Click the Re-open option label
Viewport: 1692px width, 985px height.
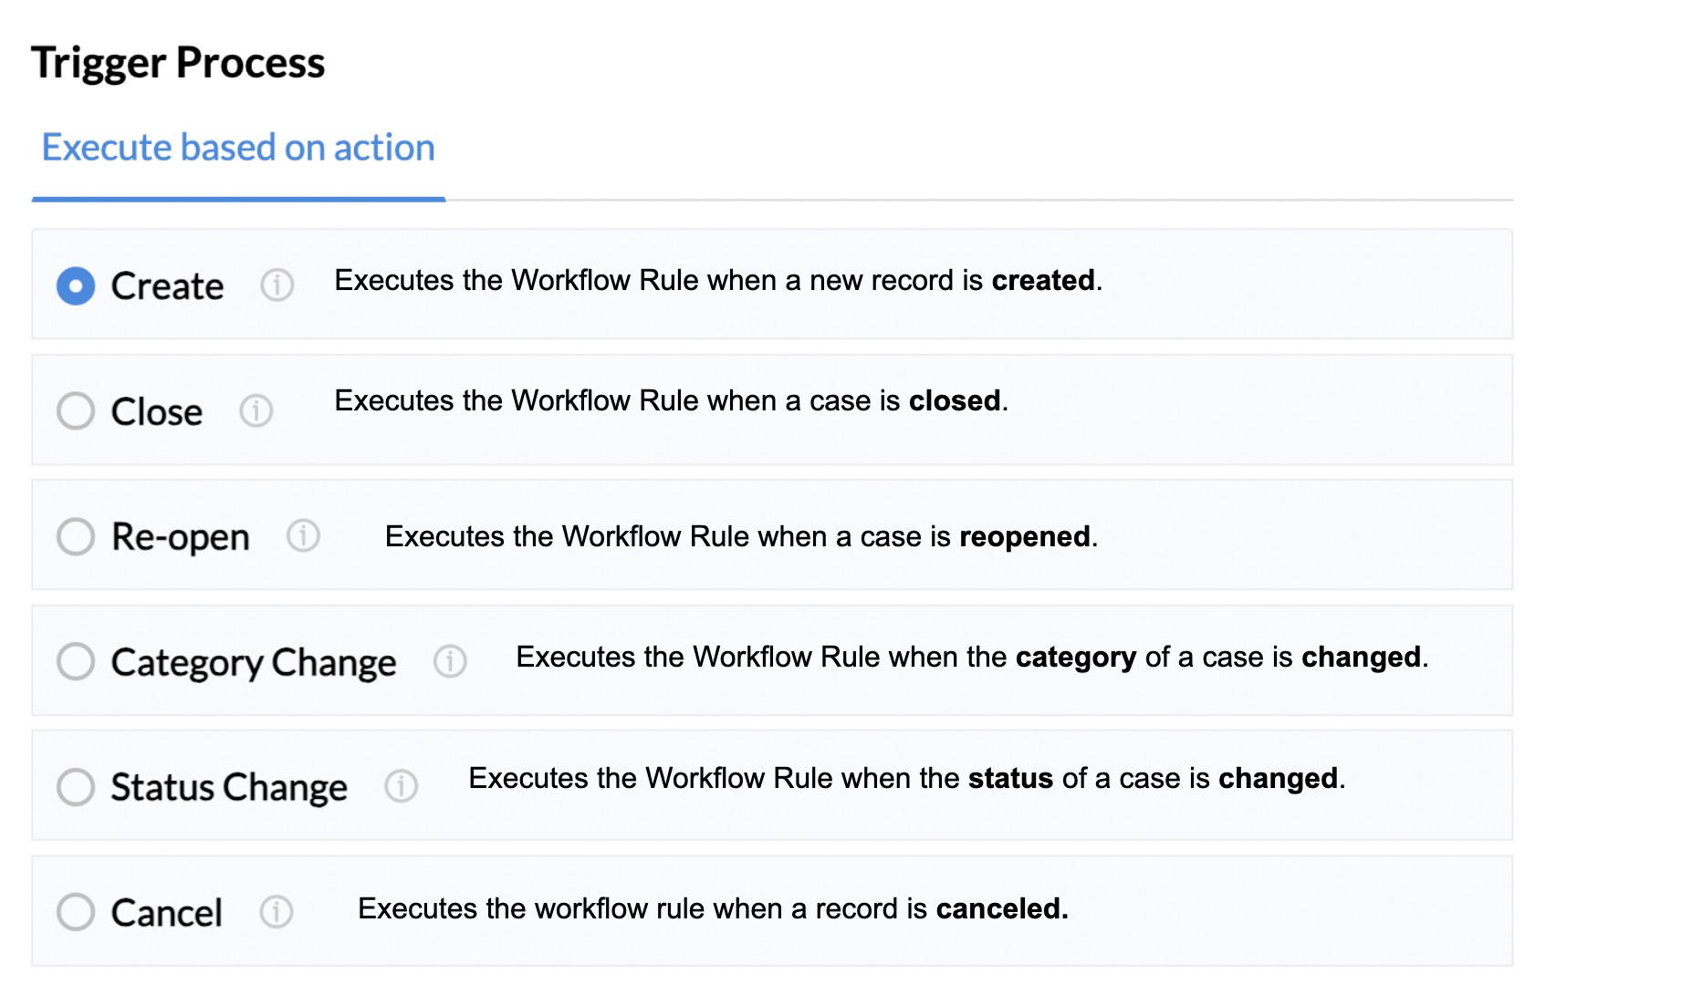tap(181, 537)
